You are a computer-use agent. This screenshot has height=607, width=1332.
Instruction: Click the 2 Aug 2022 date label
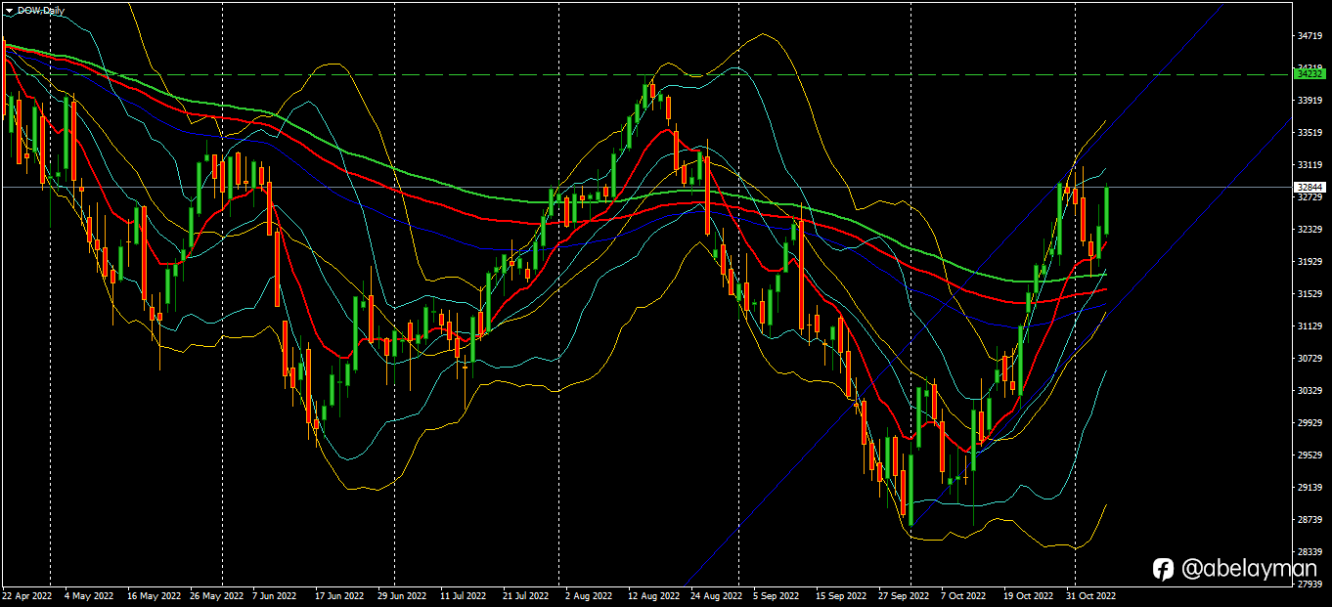588,594
